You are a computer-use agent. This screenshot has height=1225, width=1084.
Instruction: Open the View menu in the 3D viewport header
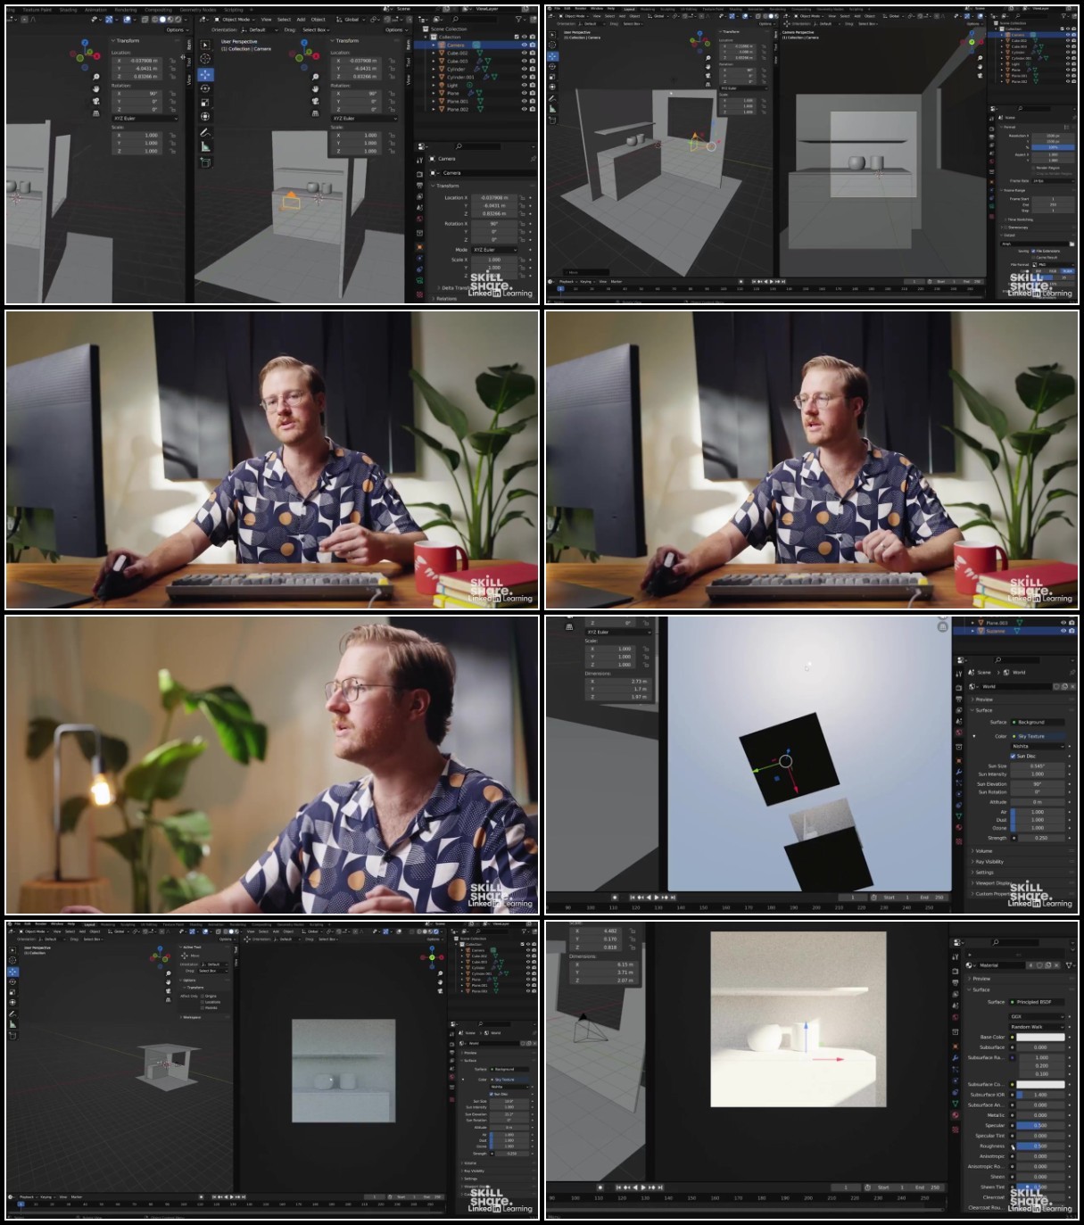[266, 19]
